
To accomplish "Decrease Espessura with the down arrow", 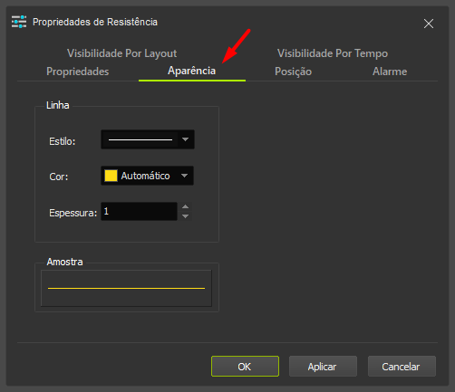I will tap(186, 216).
